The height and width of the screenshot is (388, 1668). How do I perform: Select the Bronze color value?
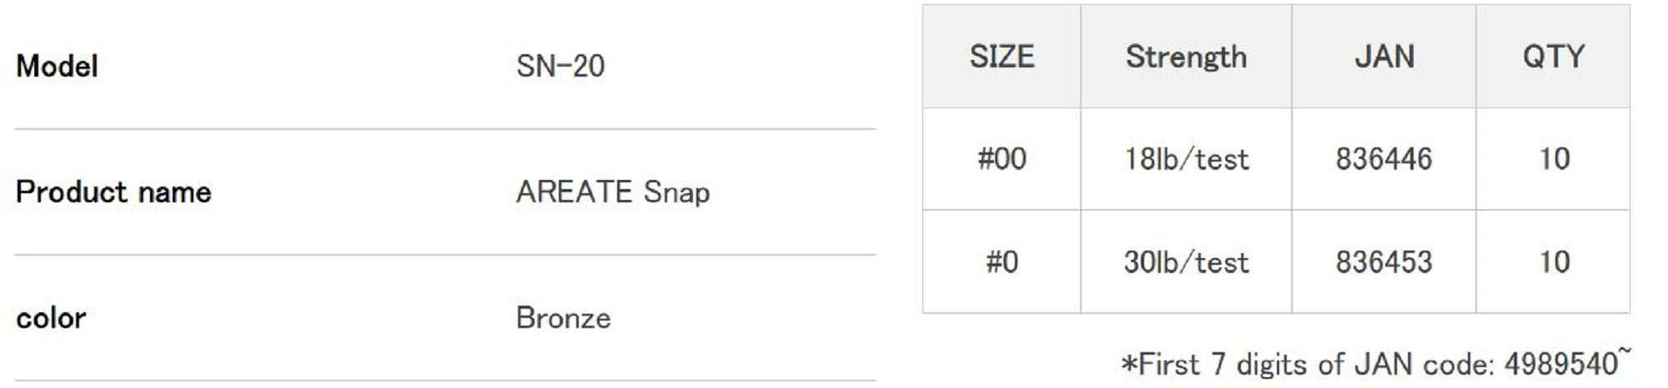tap(563, 318)
